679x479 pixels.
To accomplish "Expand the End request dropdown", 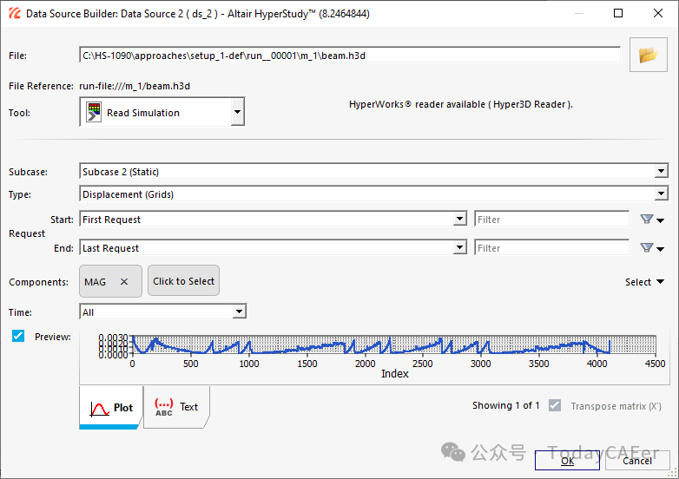I will [459, 247].
